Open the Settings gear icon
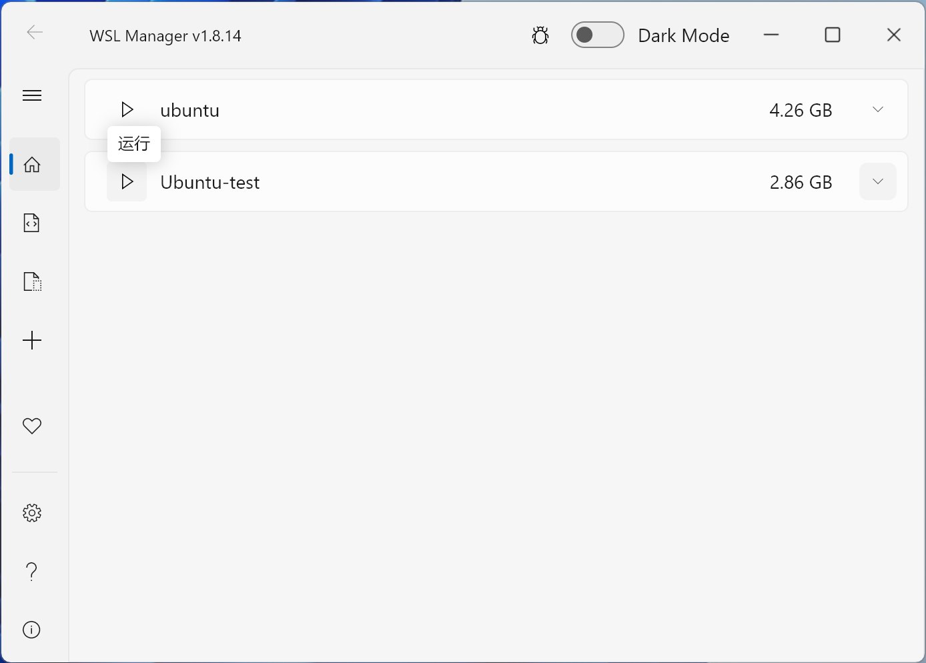 tap(31, 512)
